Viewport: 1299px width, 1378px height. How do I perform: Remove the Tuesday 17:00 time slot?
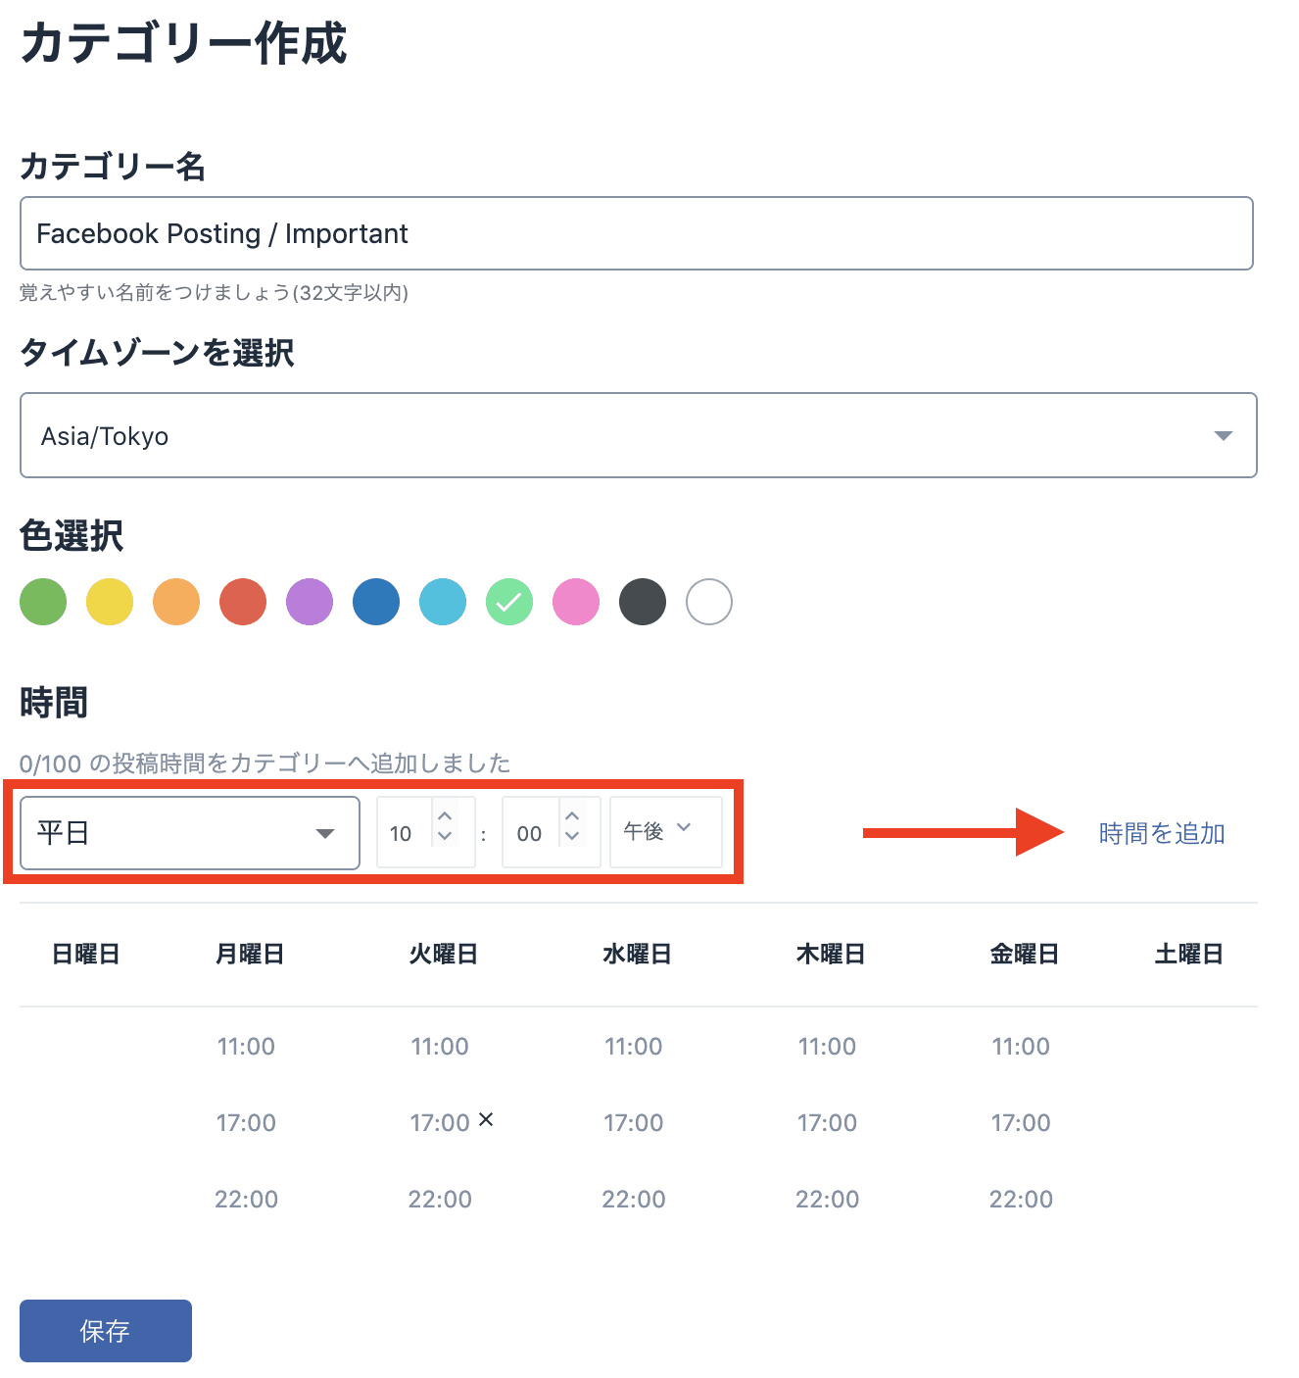[x=486, y=1119]
